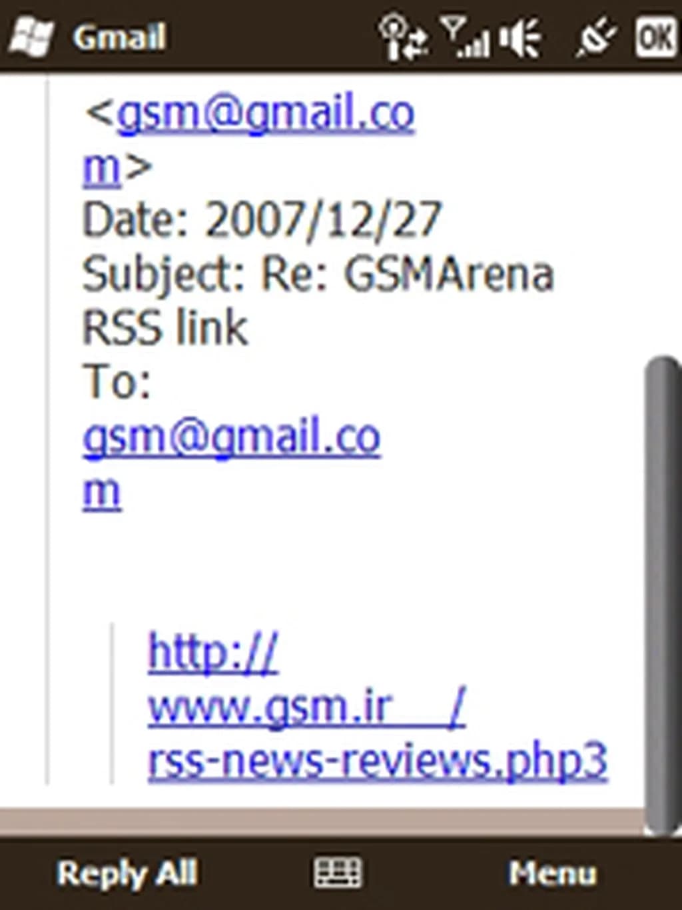The width and height of the screenshot is (682, 910).
Task: Open the Windows Start flag menu
Action: pos(30,37)
